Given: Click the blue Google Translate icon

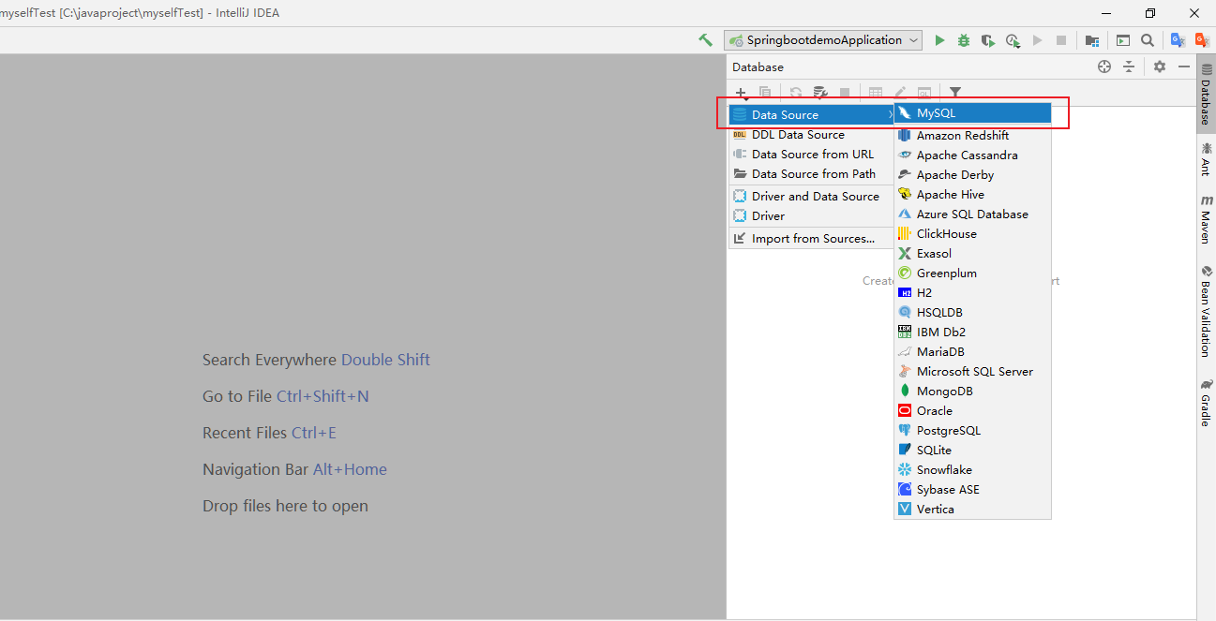Looking at the screenshot, I should (x=1178, y=40).
